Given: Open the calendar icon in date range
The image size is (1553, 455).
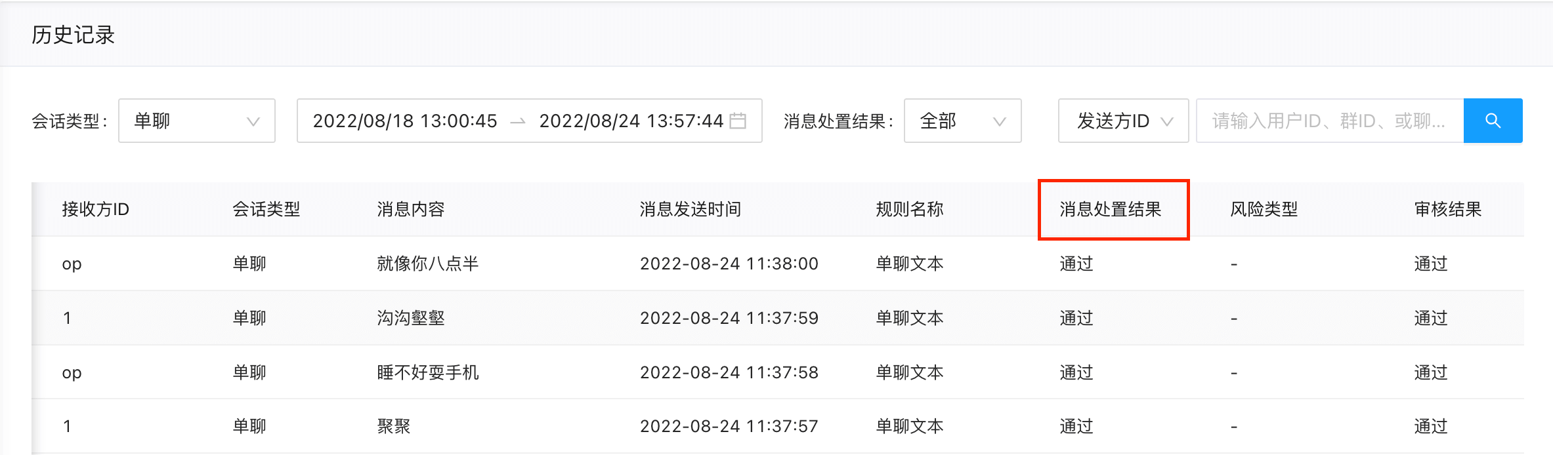Looking at the screenshot, I should tap(738, 121).
